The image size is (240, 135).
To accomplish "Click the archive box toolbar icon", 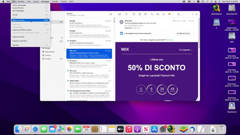I will (134, 14).
